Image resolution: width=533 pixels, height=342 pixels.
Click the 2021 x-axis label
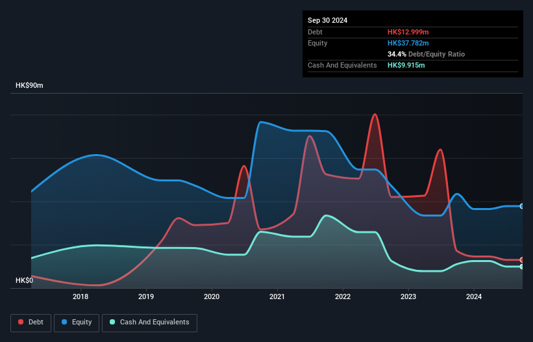coord(277,296)
